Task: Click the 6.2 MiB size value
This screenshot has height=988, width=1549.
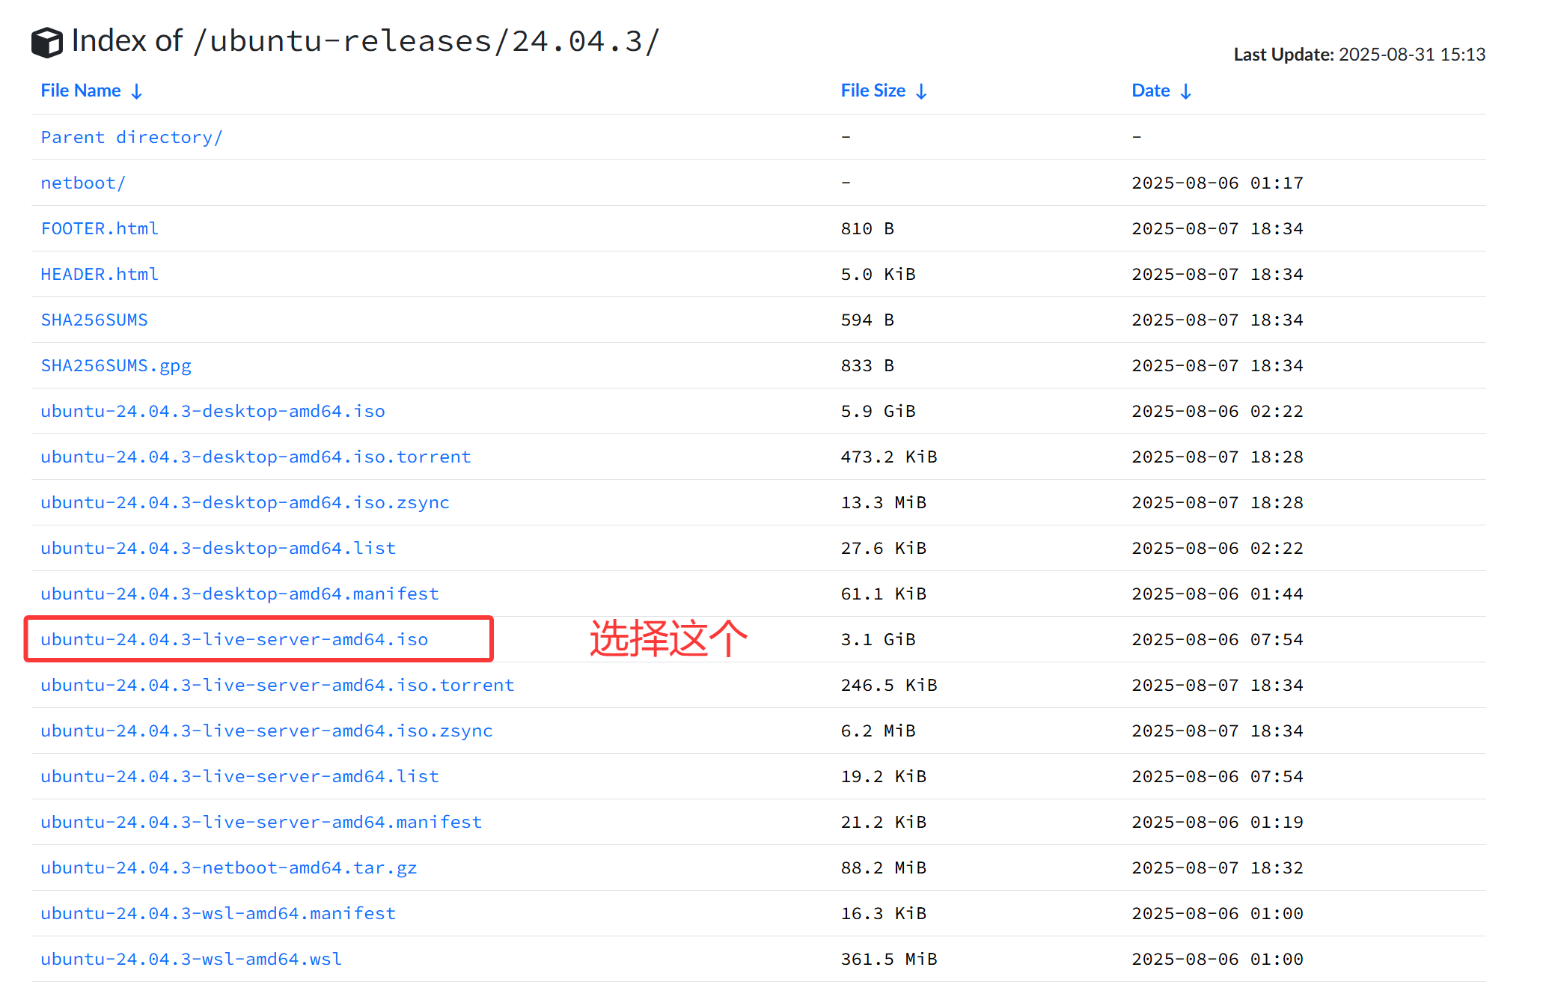Action: click(x=878, y=731)
